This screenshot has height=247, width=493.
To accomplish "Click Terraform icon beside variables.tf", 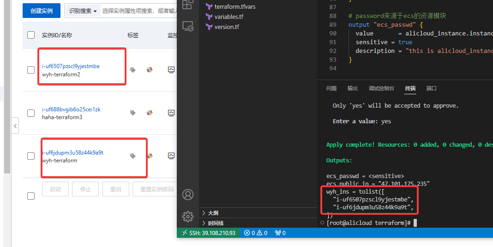I will tap(209, 17).
